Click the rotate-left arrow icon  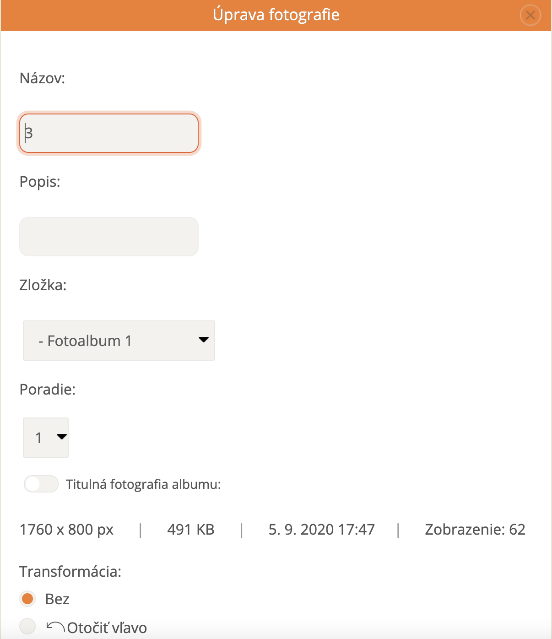pyautogui.click(x=55, y=626)
